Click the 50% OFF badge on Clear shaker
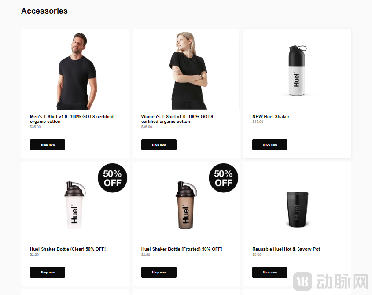372x295 pixels. pyautogui.click(x=112, y=178)
